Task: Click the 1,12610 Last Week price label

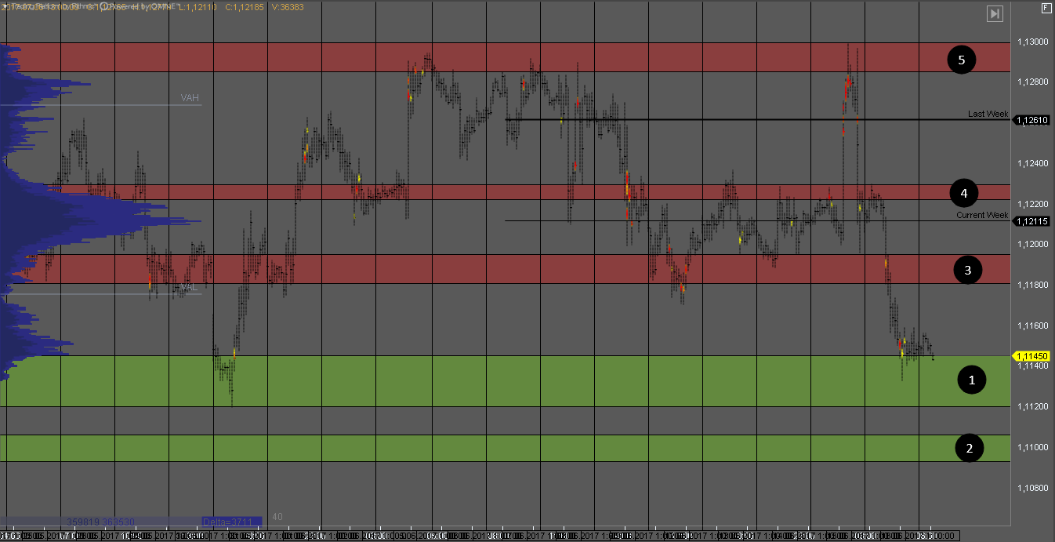Action: (1031, 120)
